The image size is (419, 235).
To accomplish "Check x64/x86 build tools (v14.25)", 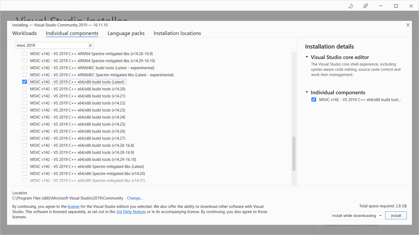I will pyautogui.click(x=25, y=124).
